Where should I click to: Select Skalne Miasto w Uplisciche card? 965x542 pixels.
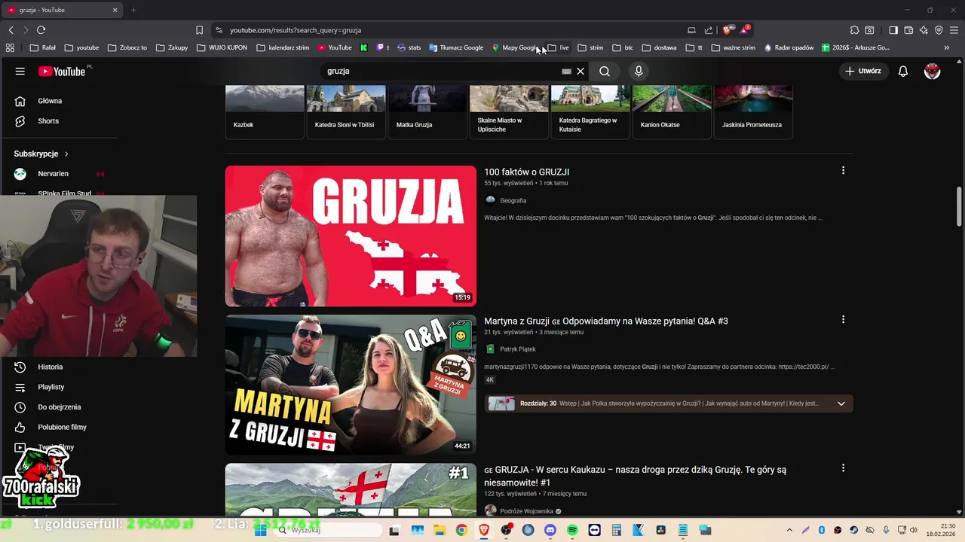click(509, 111)
